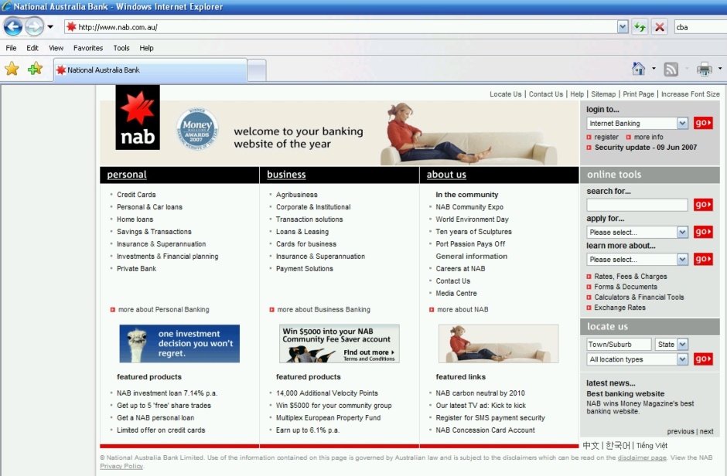Open the View menu
This screenshot has width=727, height=476.
pyautogui.click(x=56, y=48)
